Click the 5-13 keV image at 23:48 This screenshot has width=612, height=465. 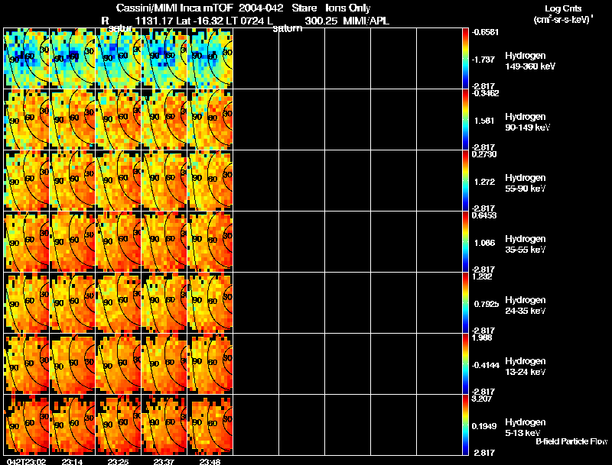click(x=210, y=425)
